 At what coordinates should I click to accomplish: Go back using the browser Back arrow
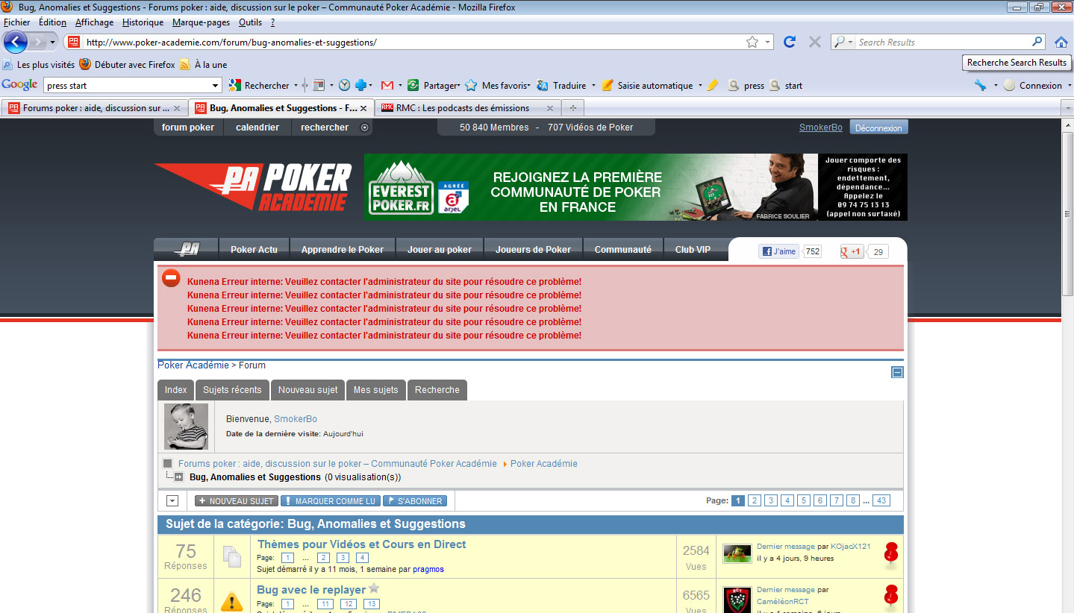tap(16, 42)
